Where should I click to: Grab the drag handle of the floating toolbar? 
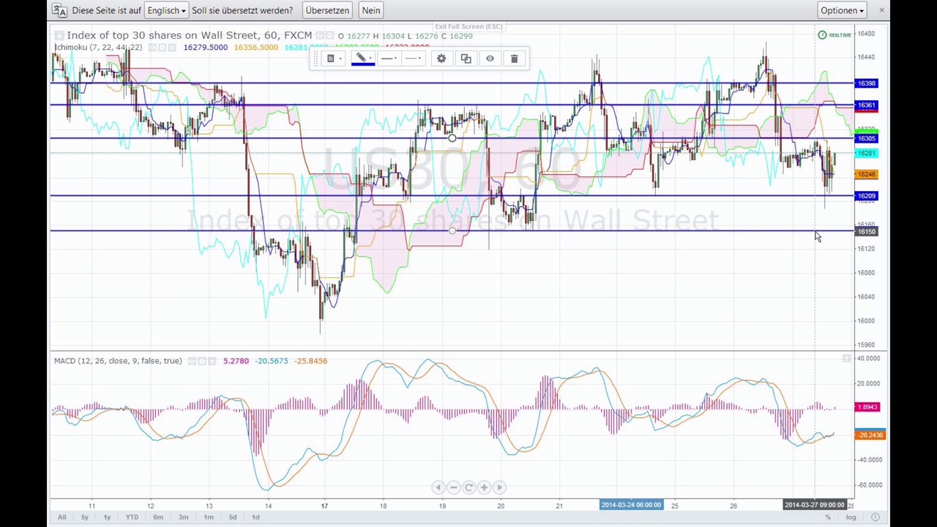pyautogui.click(x=315, y=59)
